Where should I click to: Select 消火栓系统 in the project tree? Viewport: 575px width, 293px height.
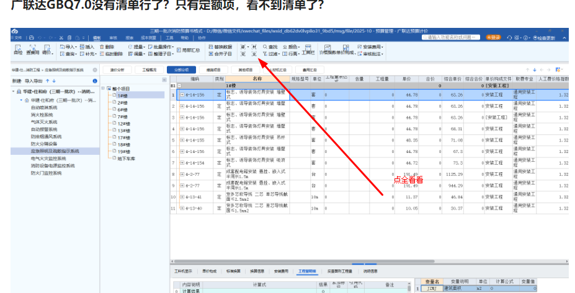[x=42, y=115]
